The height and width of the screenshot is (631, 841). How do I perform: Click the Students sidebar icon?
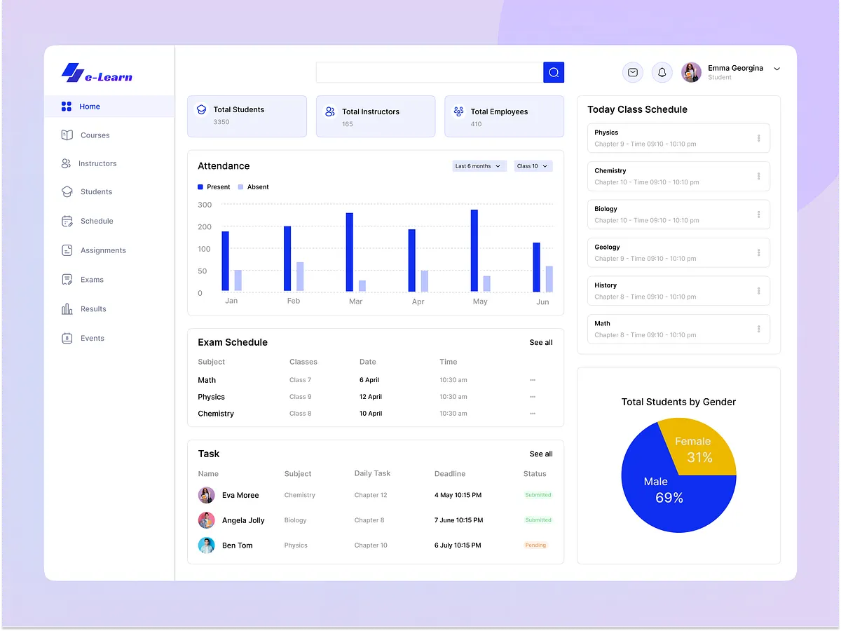click(67, 191)
